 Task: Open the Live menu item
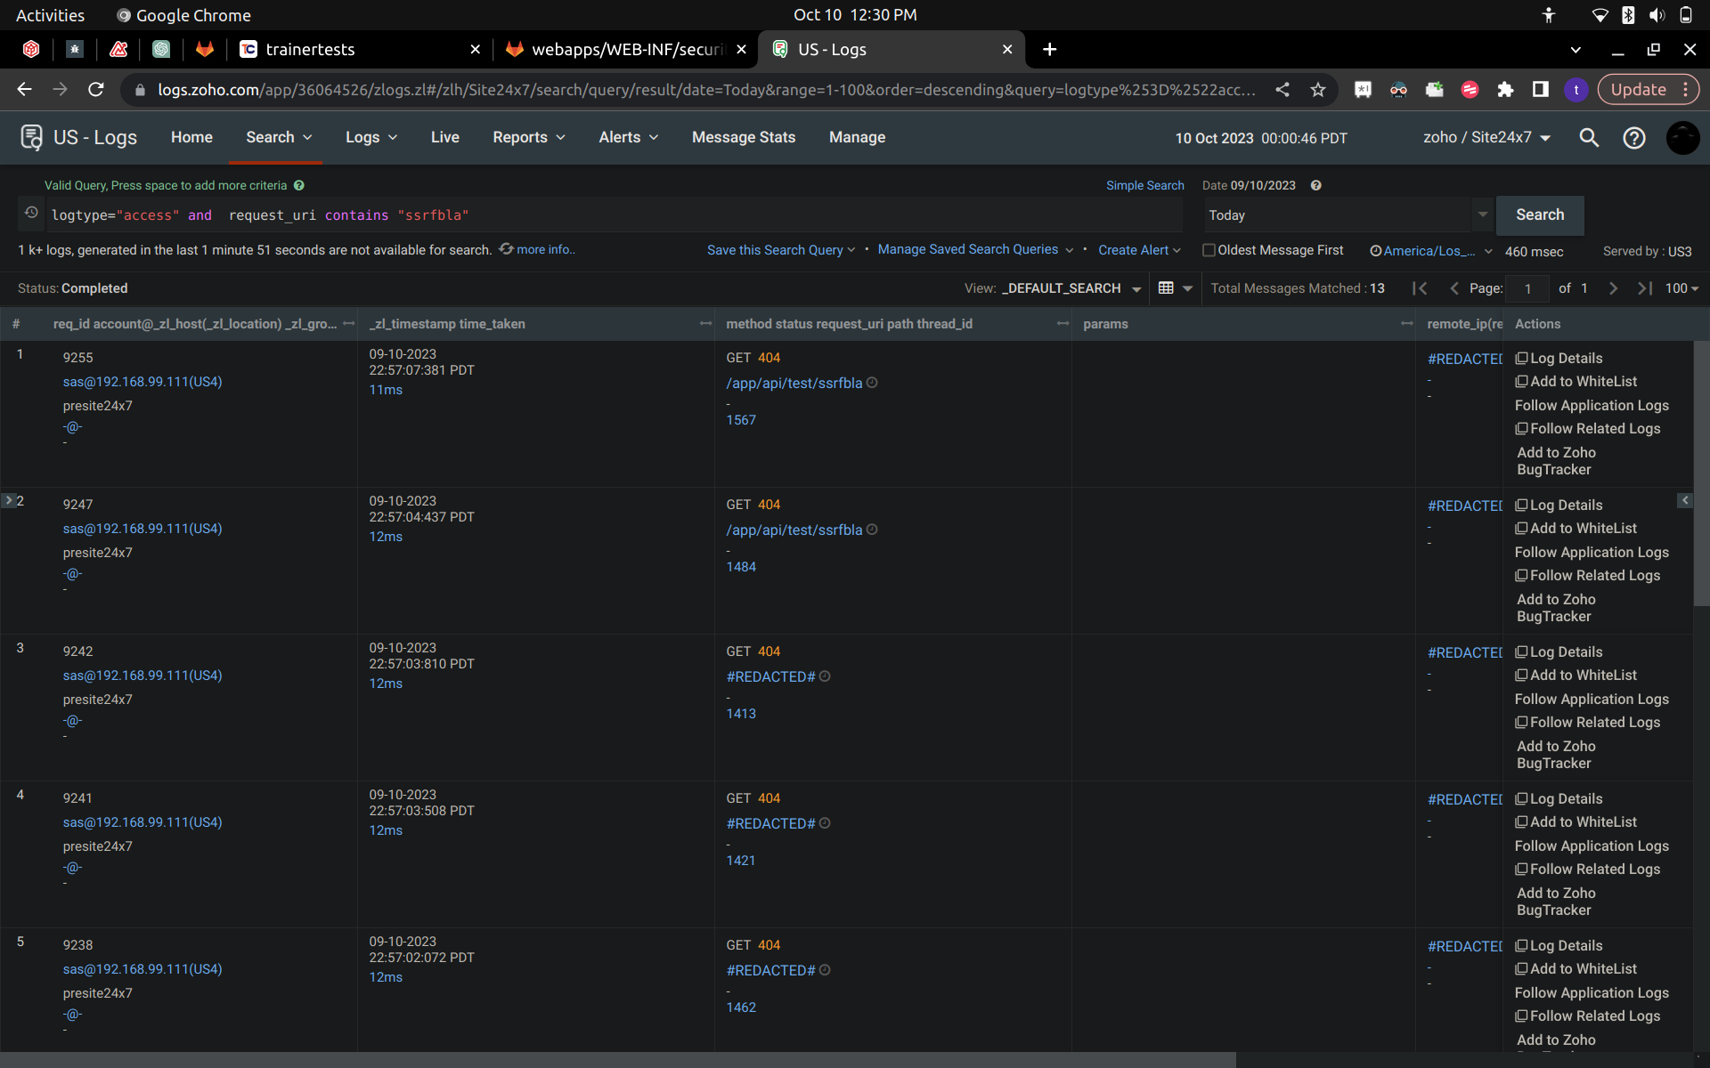(444, 137)
